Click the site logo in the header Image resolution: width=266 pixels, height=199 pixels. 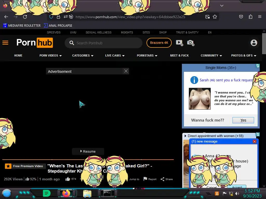35,43
